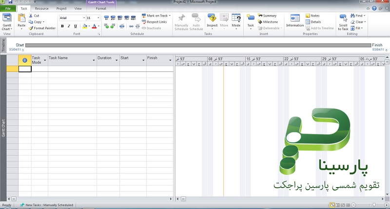Expand the Clear dropdown
The height and width of the screenshot is (209, 390).
point(365,22)
